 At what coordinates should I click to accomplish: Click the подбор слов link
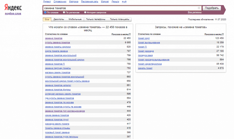tap(13, 14)
